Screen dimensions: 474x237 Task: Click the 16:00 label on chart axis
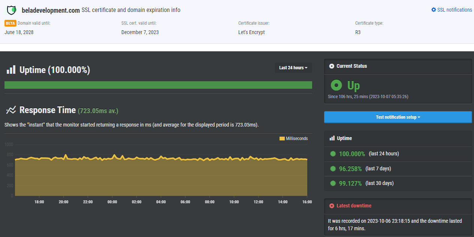[307, 202]
